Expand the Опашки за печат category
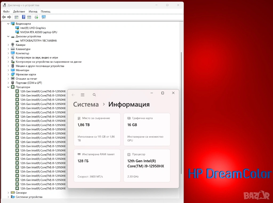Viewport: 273px width, 203px height. (x=8, y=79)
